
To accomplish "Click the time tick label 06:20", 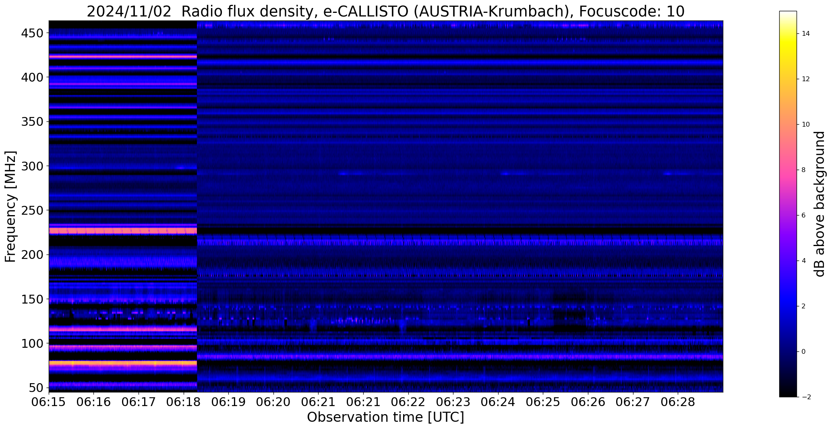I will pos(274,402).
